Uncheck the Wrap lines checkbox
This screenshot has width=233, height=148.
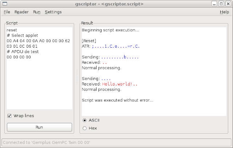click(x=9, y=116)
